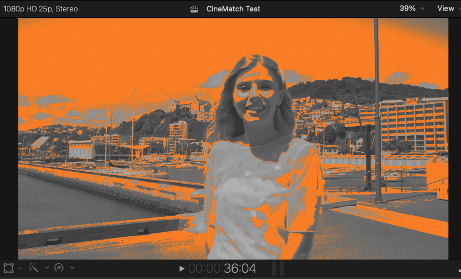Click the magic wand enhancements icon
Viewport: 461px width, 279px height.
point(34,268)
